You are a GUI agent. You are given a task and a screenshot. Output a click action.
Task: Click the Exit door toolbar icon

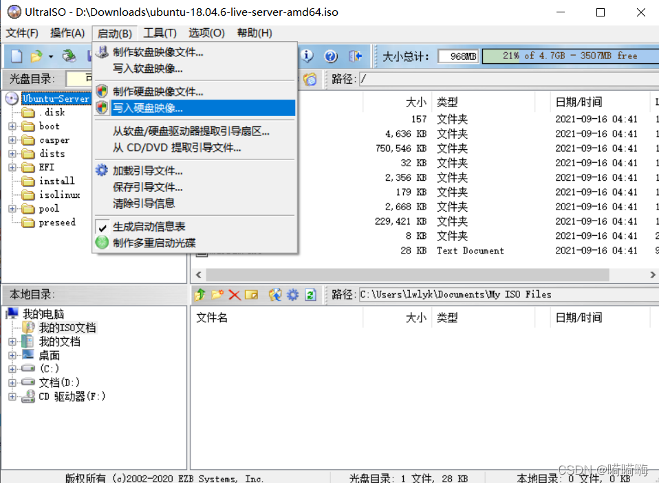pos(355,56)
